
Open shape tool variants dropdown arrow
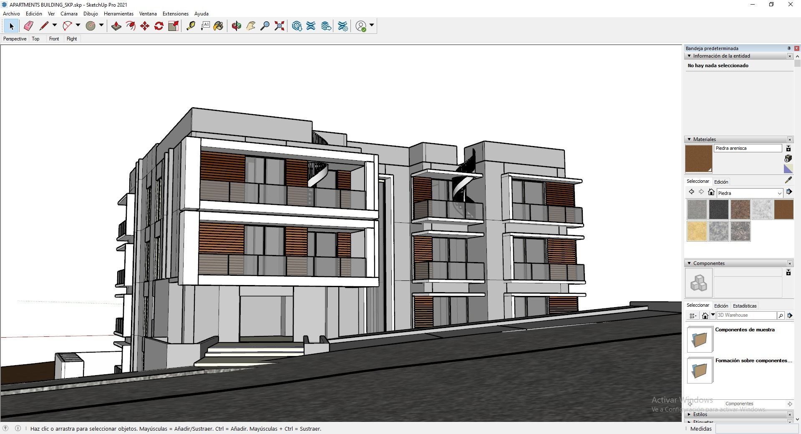pos(101,25)
